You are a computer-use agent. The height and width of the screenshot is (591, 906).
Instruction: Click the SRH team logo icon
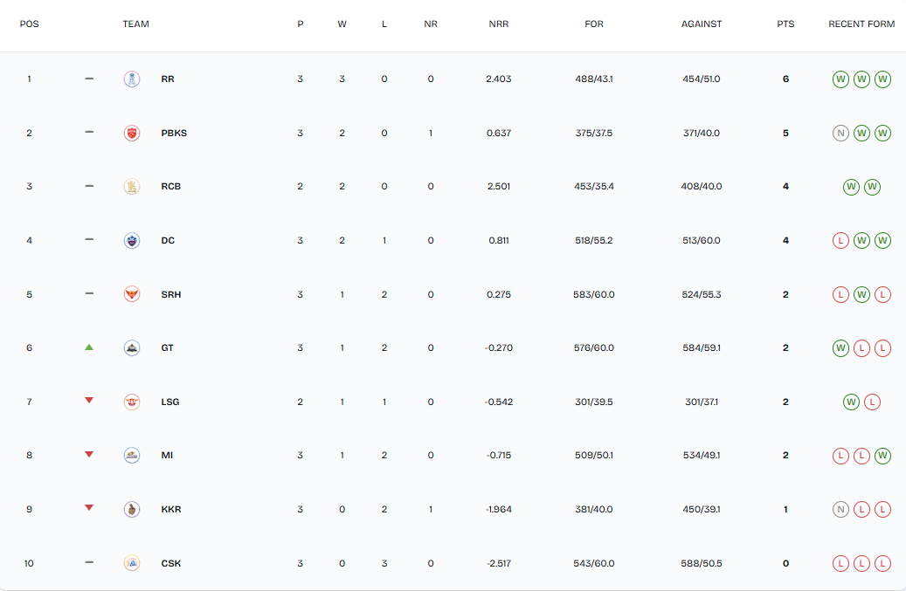[132, 295]
